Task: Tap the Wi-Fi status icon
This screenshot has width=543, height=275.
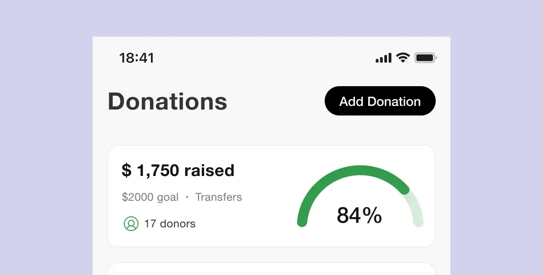Action: pyautogui.click(x=403, y=57)
